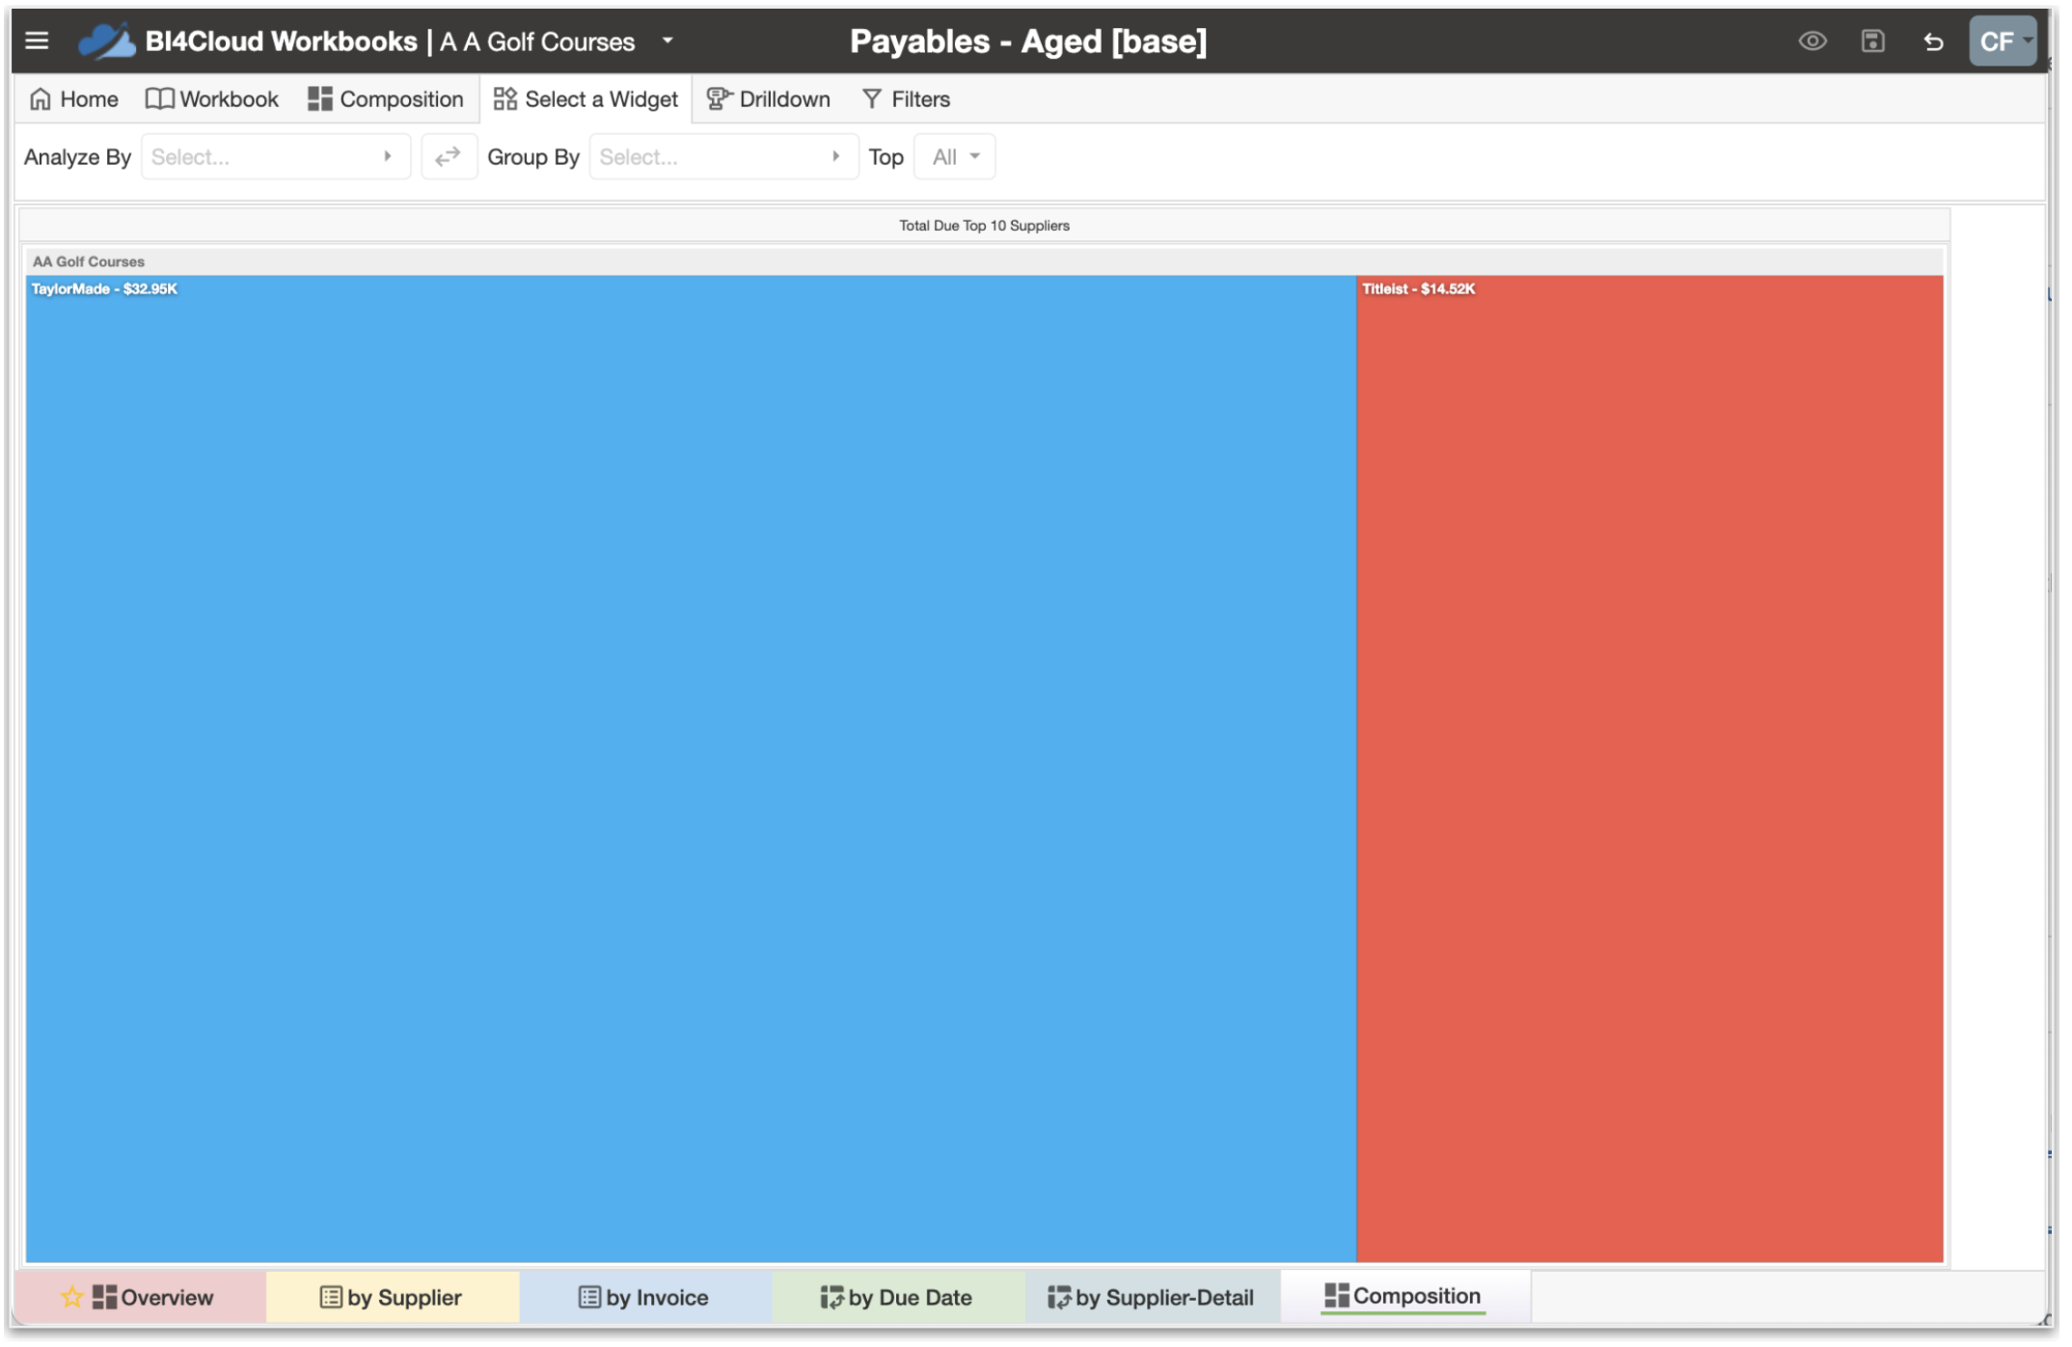Screen dimensions: 2072x1347
Task: Switch to the by Supplier-Detail sheet tab
Action: pyautogui.click(x=1152, y=1296)
